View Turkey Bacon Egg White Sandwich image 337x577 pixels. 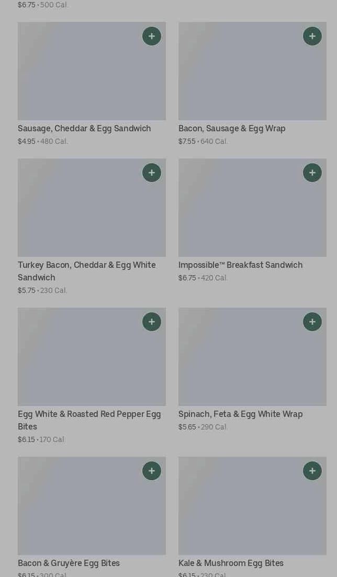(x=92, y=208)
